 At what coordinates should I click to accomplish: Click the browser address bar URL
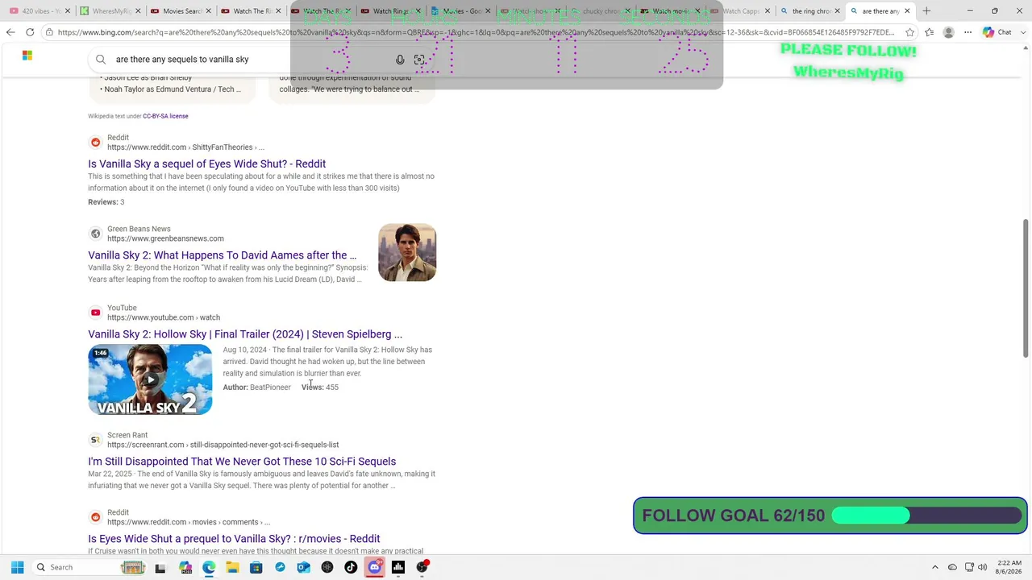coord(476,32)
